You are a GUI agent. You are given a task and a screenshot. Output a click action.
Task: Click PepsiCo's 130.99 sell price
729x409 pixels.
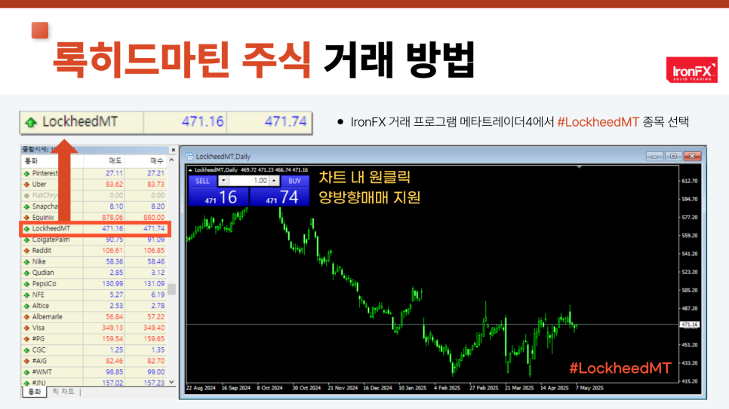pyautogui.click(x=112, y=284)
